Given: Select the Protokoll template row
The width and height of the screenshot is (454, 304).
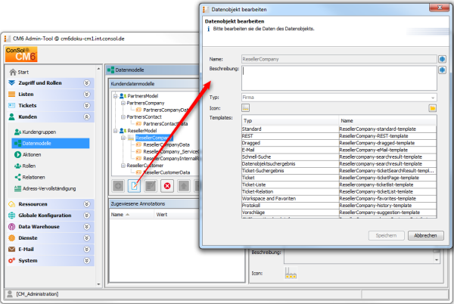Looking at the screenshot, I should [339, 206].
